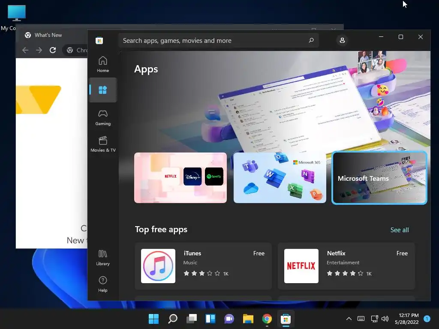Click the Top free apps heading
Image resolution: width=439 pixels, height=329 pixels.
pyautogui.click(x=161, y=230)
